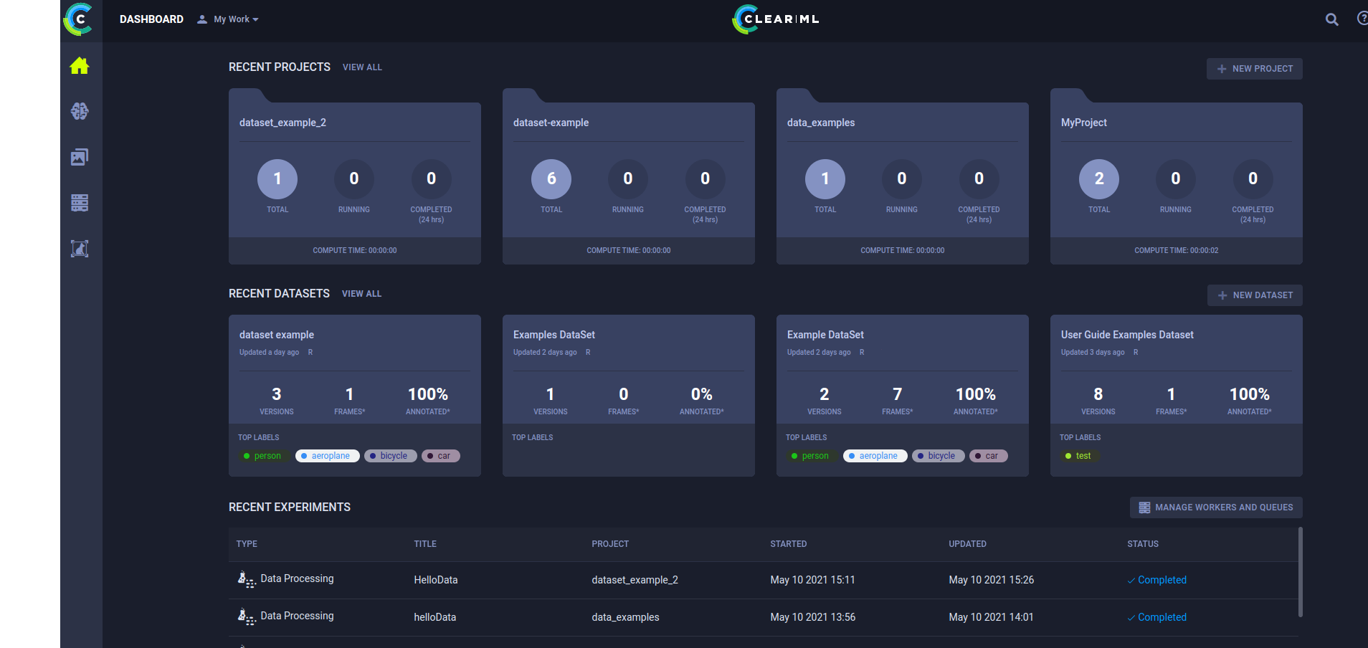View all recent datasets
This screenshot has height=648, width=1368.
[361, 294]
